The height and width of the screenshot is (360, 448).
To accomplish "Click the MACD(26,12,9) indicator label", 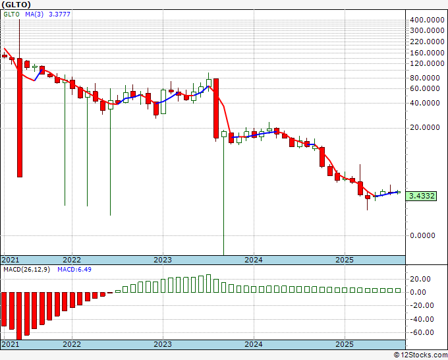I will (26, 270).
